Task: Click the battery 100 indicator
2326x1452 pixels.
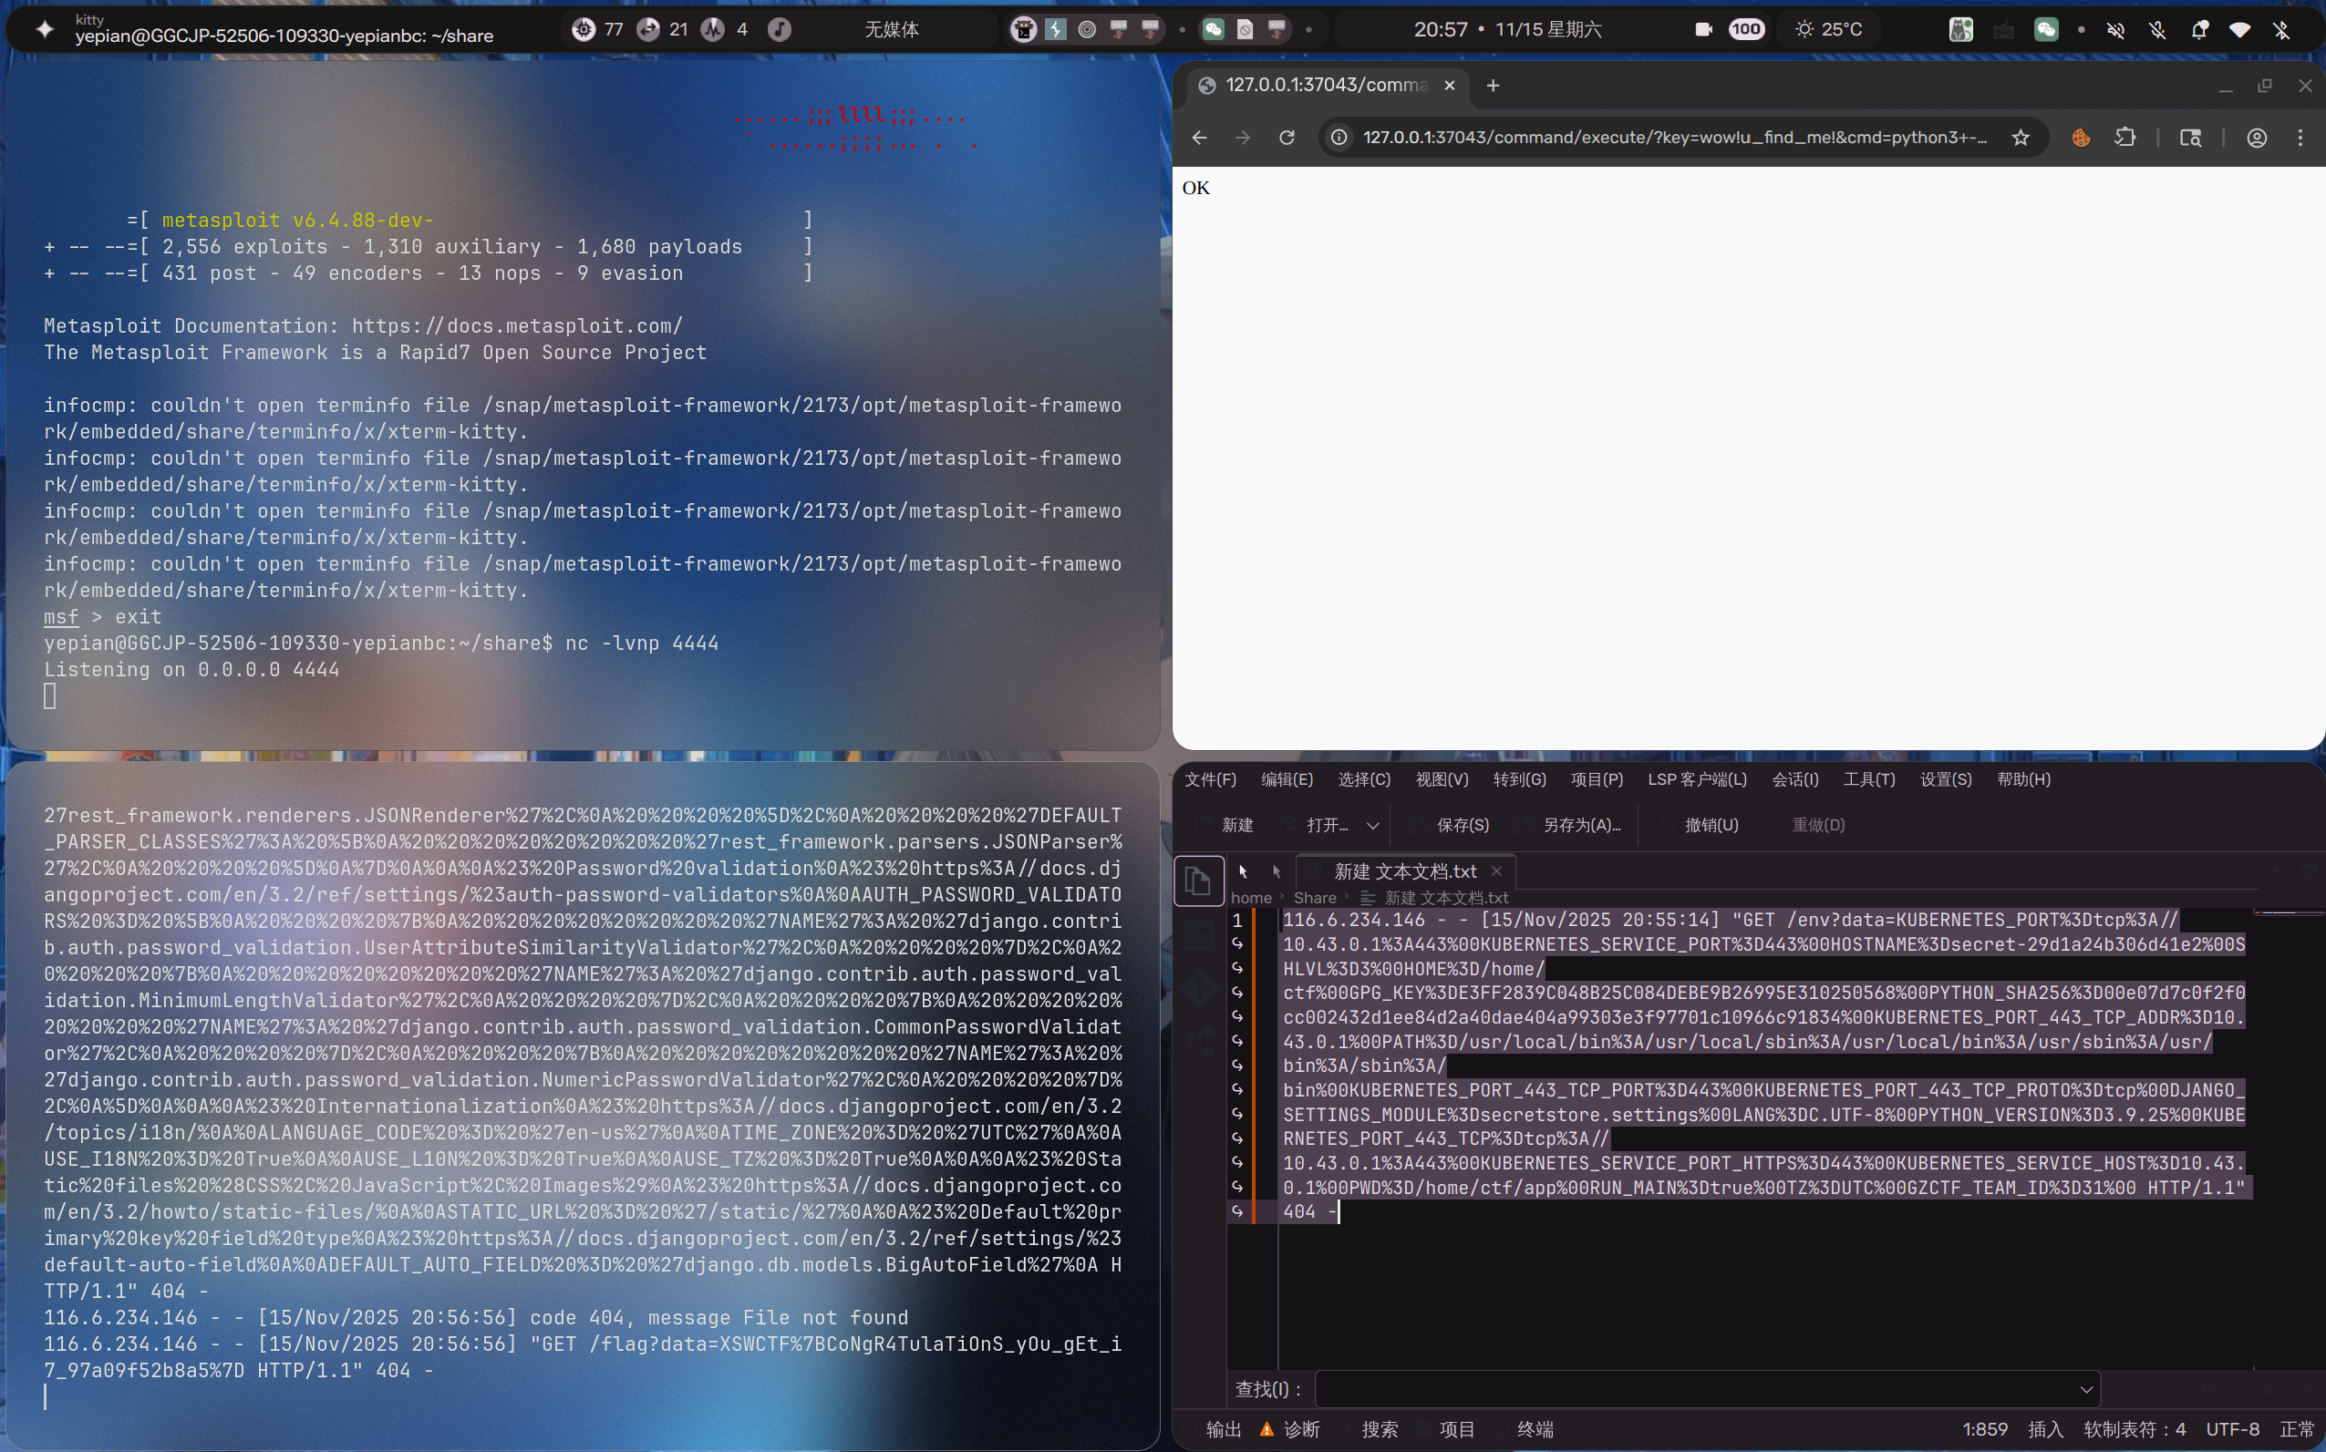Action: [1745, 30]
